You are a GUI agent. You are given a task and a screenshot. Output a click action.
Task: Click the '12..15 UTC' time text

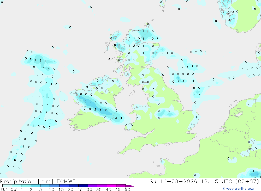pyautogui.click(x=216, y=181)
